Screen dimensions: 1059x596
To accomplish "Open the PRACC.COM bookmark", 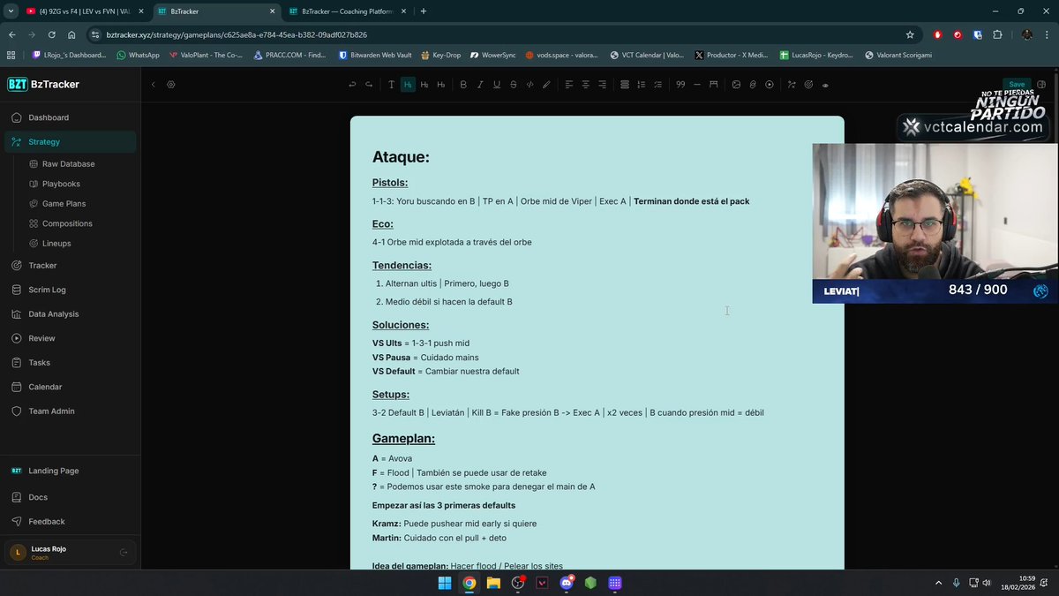I will [289, 55].
